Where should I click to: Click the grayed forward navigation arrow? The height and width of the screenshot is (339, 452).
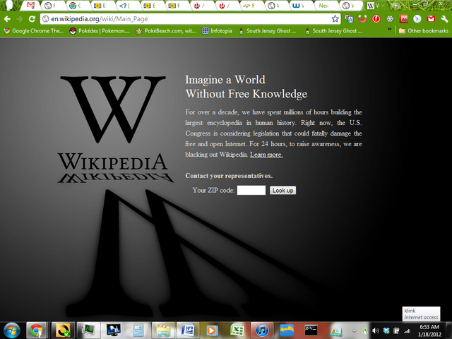click(20, 19)
